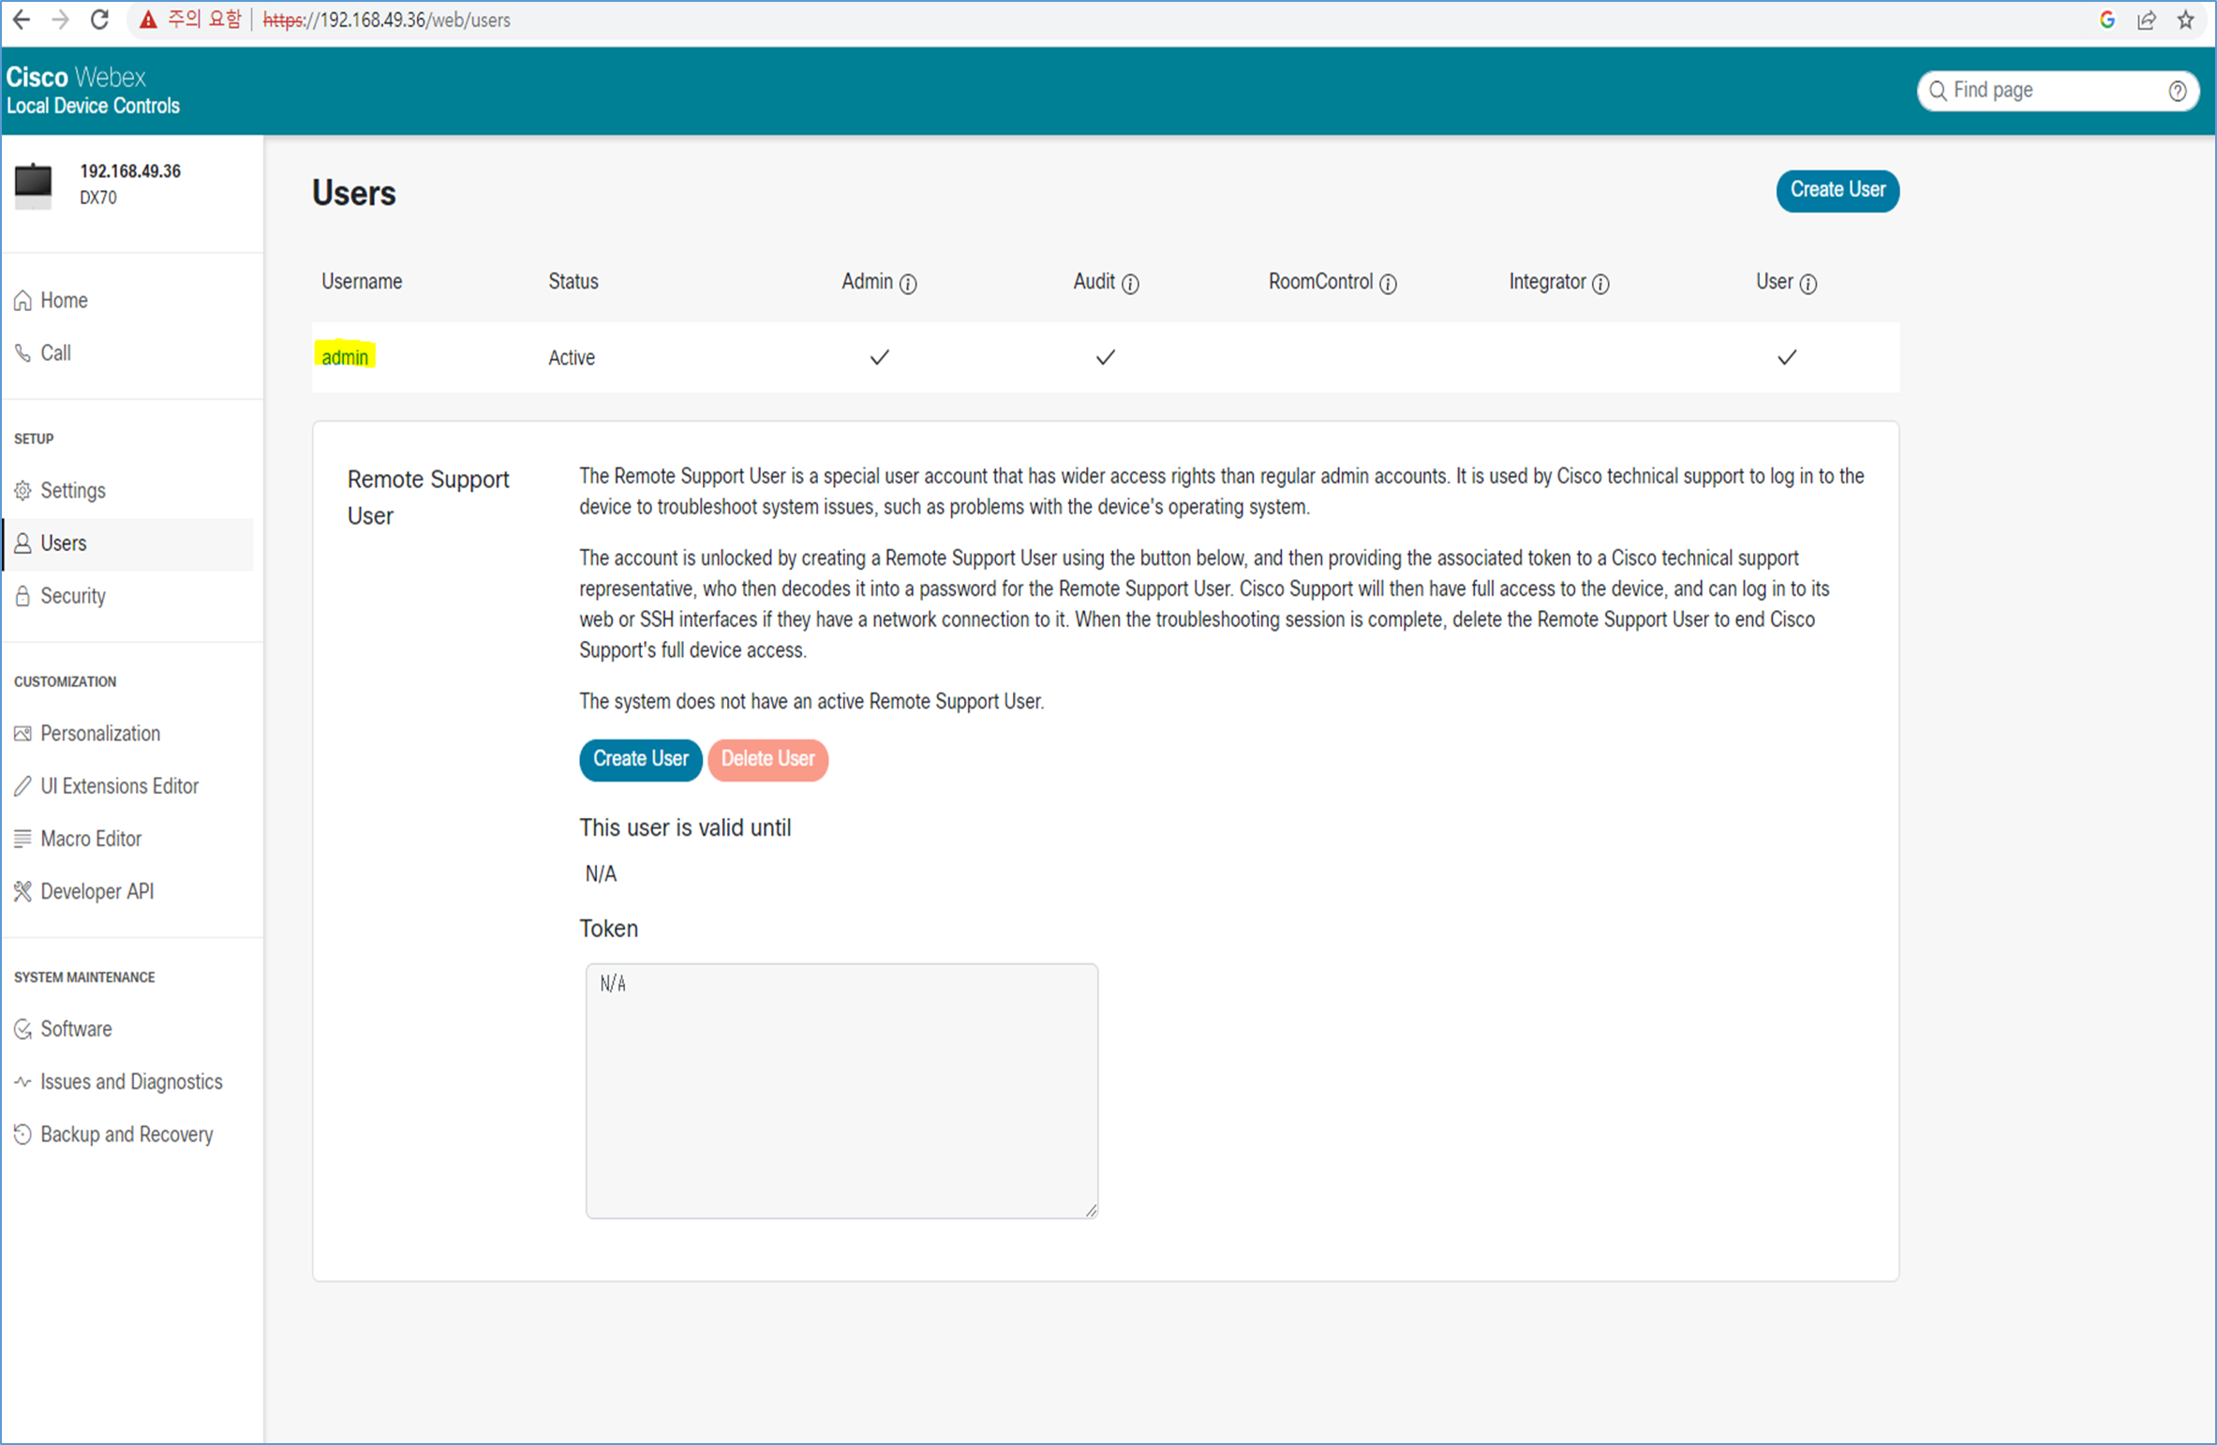Navigate to Issues and Diagnostics
Viewport: 2217px width, 1445px height.
pos(130,1081)
